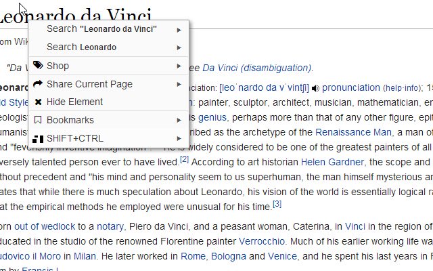Click the SHIFT+CTRL blocks icon

point(38,138)
